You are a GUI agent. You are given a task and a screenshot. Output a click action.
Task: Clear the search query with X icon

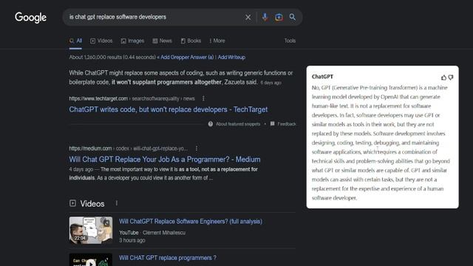[248, 17]
